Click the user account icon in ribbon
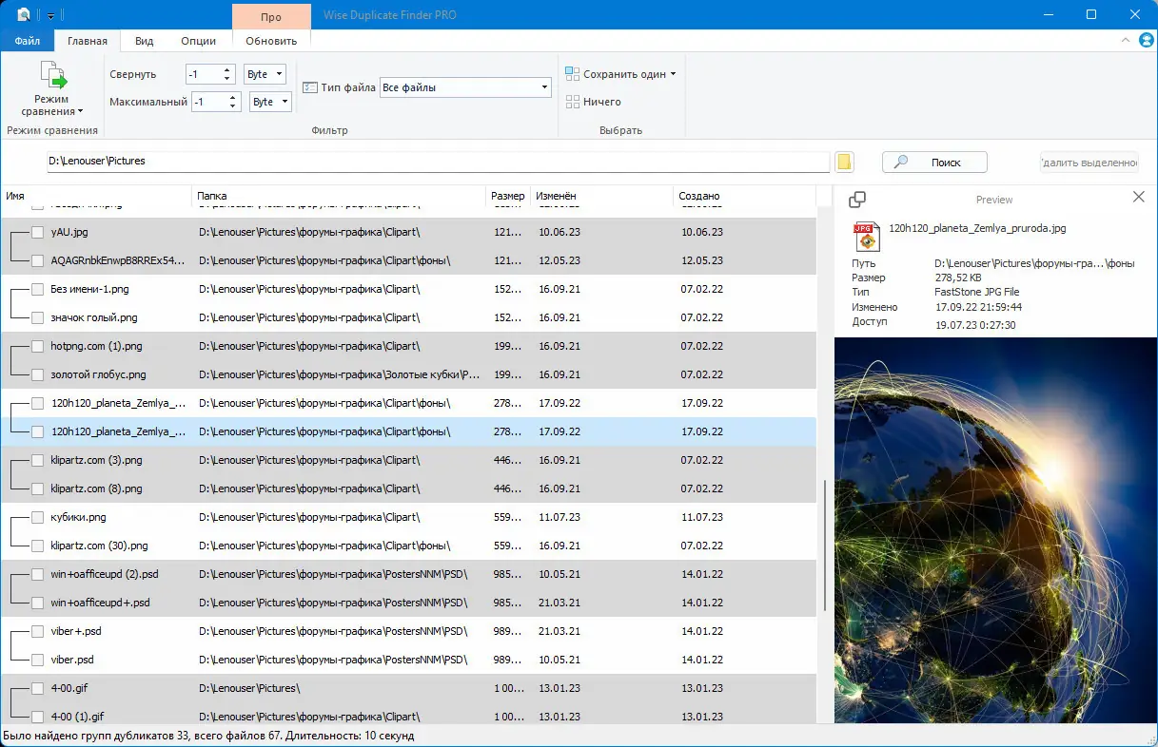 click(x=1146, y=41)
